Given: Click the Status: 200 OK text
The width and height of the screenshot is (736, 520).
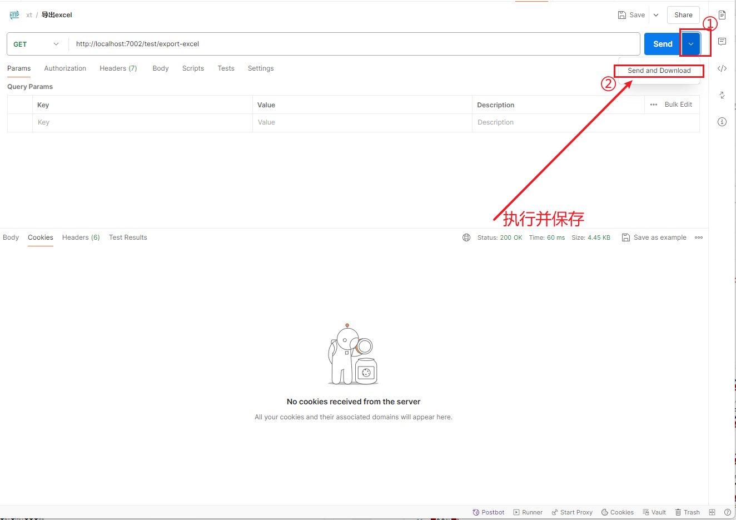Looking at the screenshot, I should [x=500, y=237].
